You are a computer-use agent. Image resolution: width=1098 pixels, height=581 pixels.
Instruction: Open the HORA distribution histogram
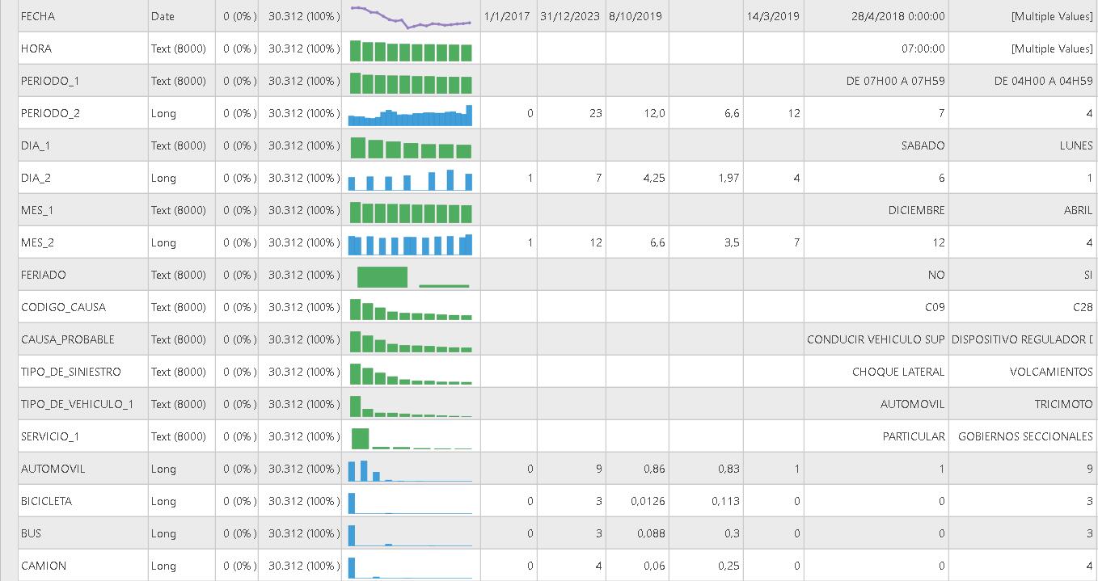[x=411, y=51]
